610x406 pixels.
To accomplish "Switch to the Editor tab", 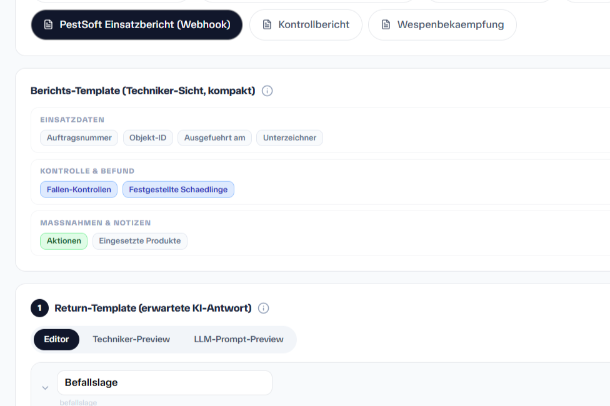I will click(56, 340).
